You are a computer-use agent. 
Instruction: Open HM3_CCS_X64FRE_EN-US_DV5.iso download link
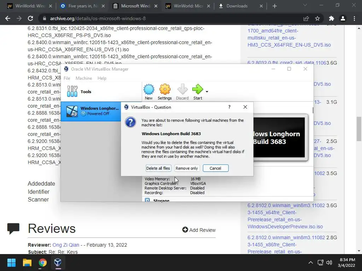[x=289, y=38]
